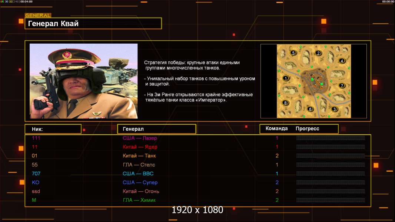The height and width of the screenshot is (222, 395).
Task: Select player nickname 707
Action: [x=36, y=174]
